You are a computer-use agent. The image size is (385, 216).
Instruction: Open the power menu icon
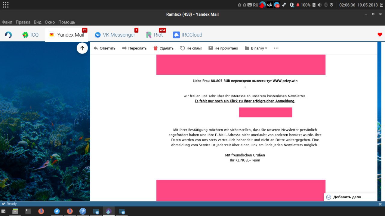click(x=331, y=5)
